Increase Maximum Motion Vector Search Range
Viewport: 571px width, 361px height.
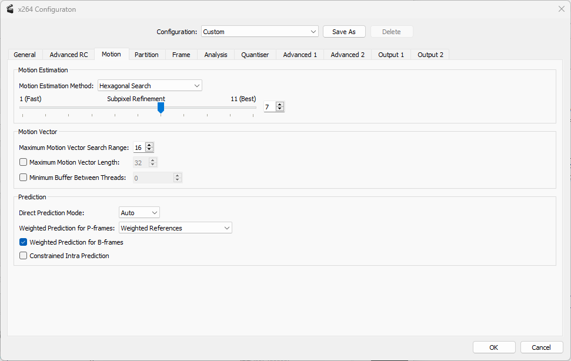point(149,145)
